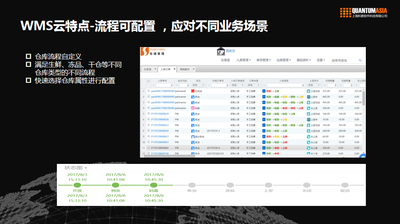Click the blue flow icon in row 6
Image resolution: width=400 pixels, height=224 pixels.
point(264,119)
